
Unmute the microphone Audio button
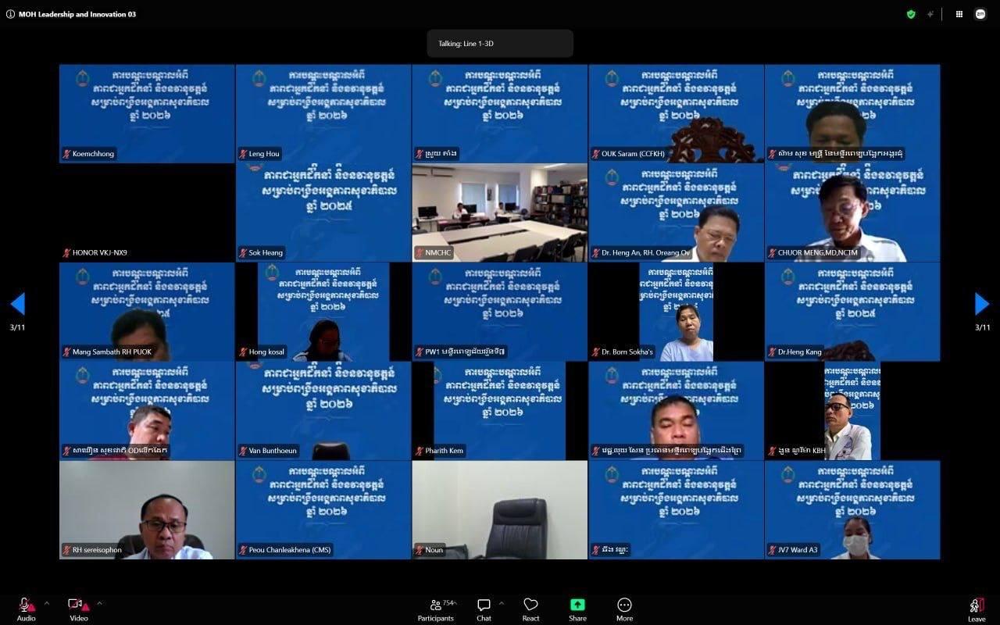tap(27, 609)
